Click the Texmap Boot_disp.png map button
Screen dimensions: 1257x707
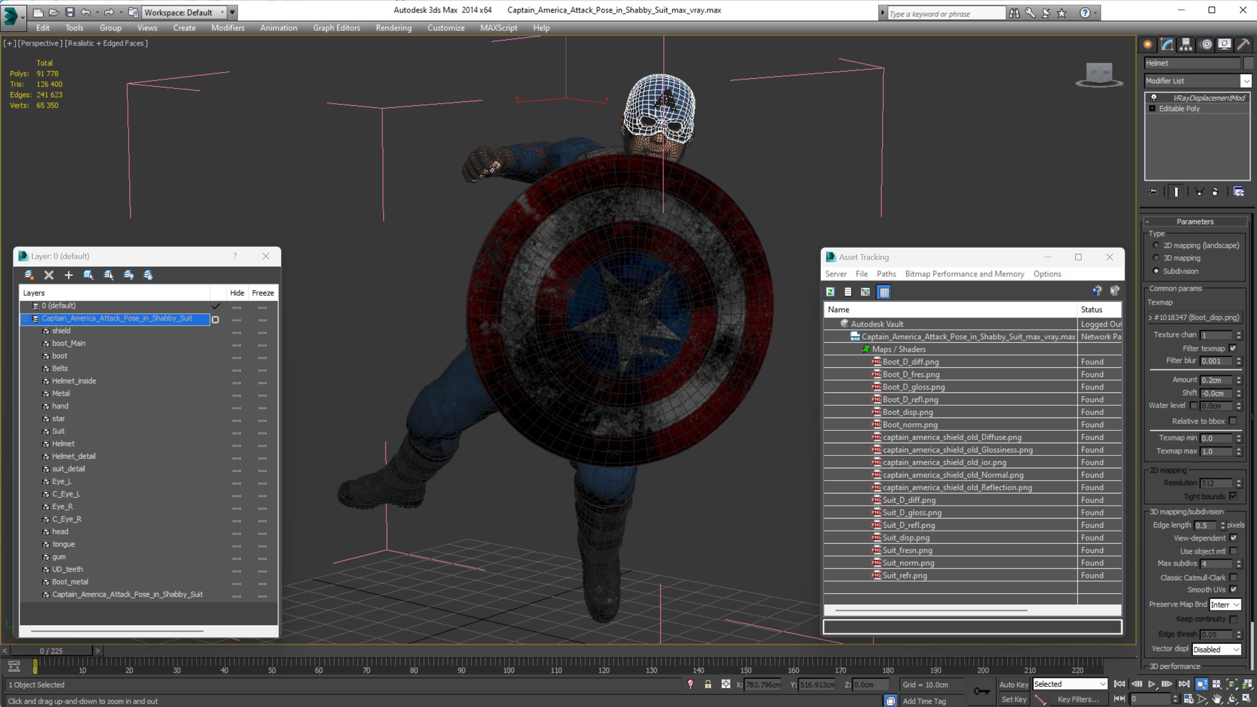(1194, 317)
